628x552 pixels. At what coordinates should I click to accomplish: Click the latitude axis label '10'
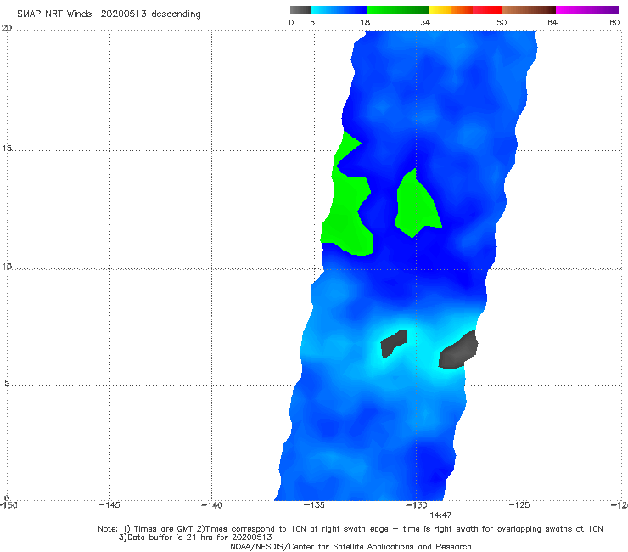coord(7,266)
